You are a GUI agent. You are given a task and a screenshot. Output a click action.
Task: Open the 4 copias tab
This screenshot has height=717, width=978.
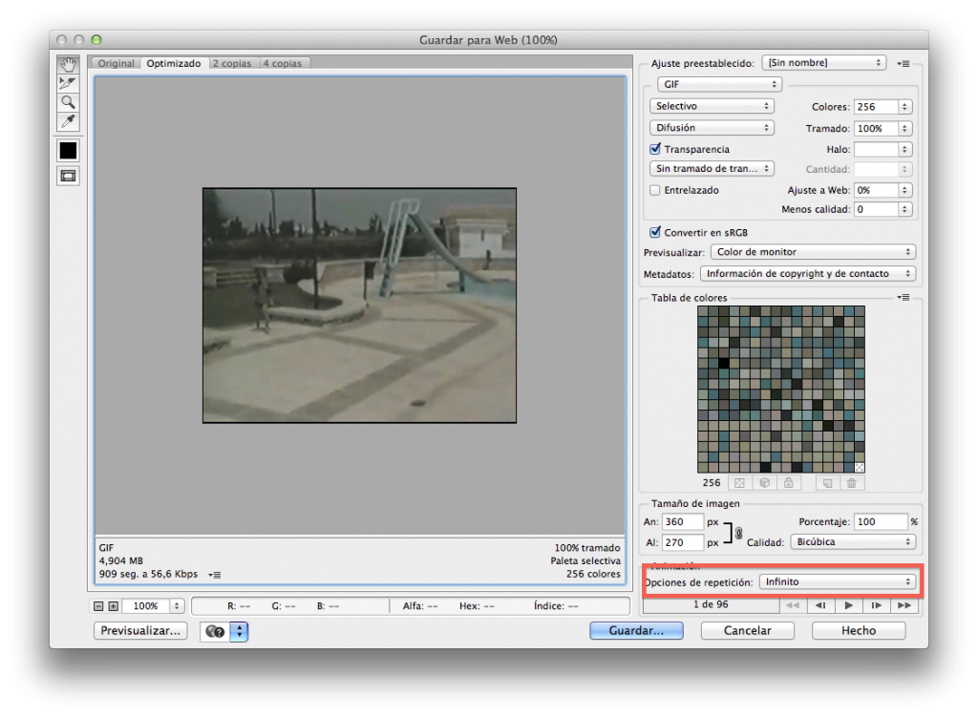pyautogui.click(x=282, y=64)
